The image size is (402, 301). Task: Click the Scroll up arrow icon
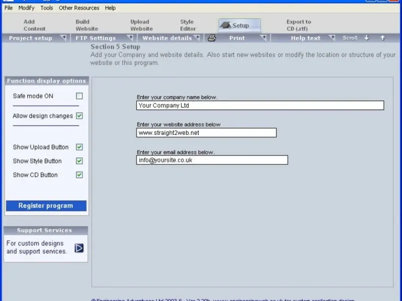[x=382, y=38]
